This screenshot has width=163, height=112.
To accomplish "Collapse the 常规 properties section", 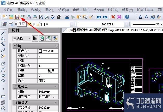I will click(56, 46).
